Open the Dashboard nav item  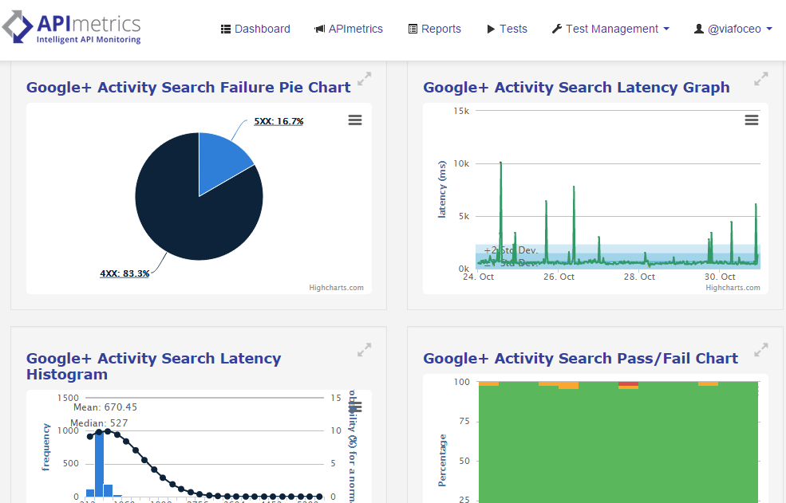coord(255,29)
